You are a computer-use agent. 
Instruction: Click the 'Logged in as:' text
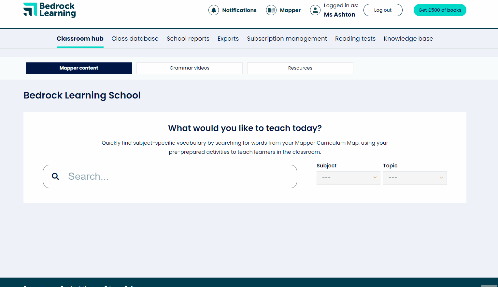(x=341, y=6)
